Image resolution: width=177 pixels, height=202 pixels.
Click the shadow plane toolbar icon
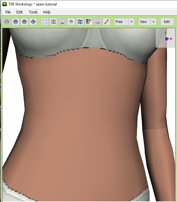(62, 22)
